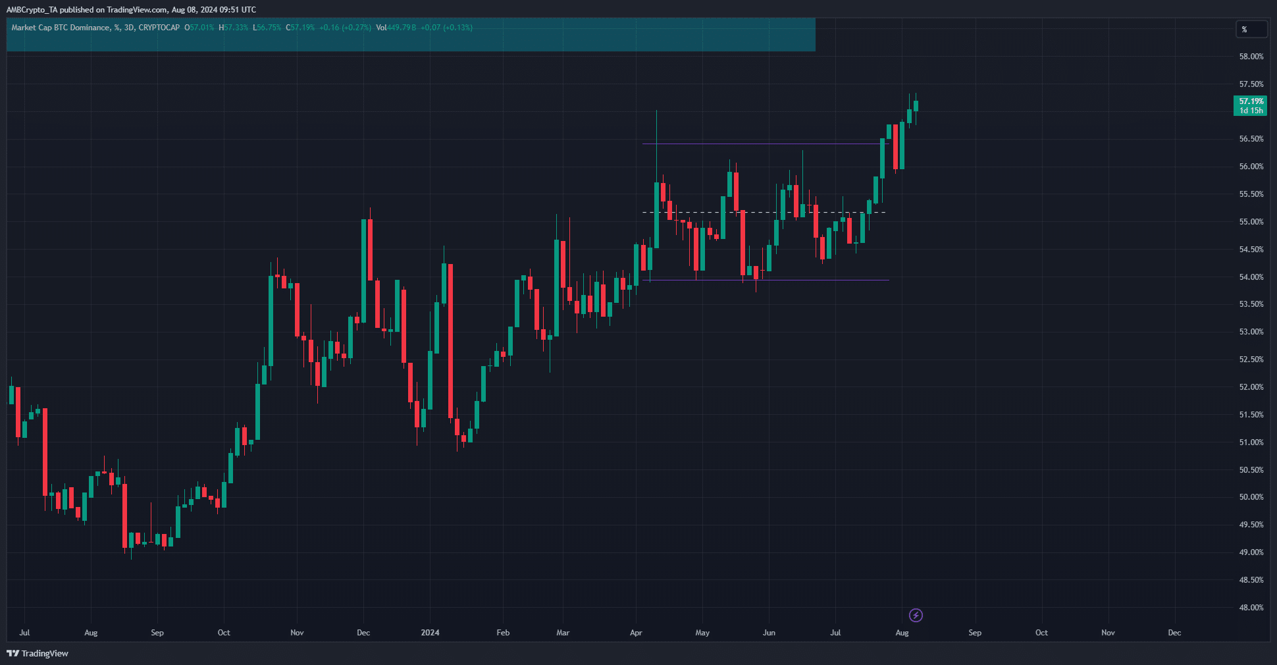
Task: Click the 58.00% price axis label
Action: (x=1251, y=57)
